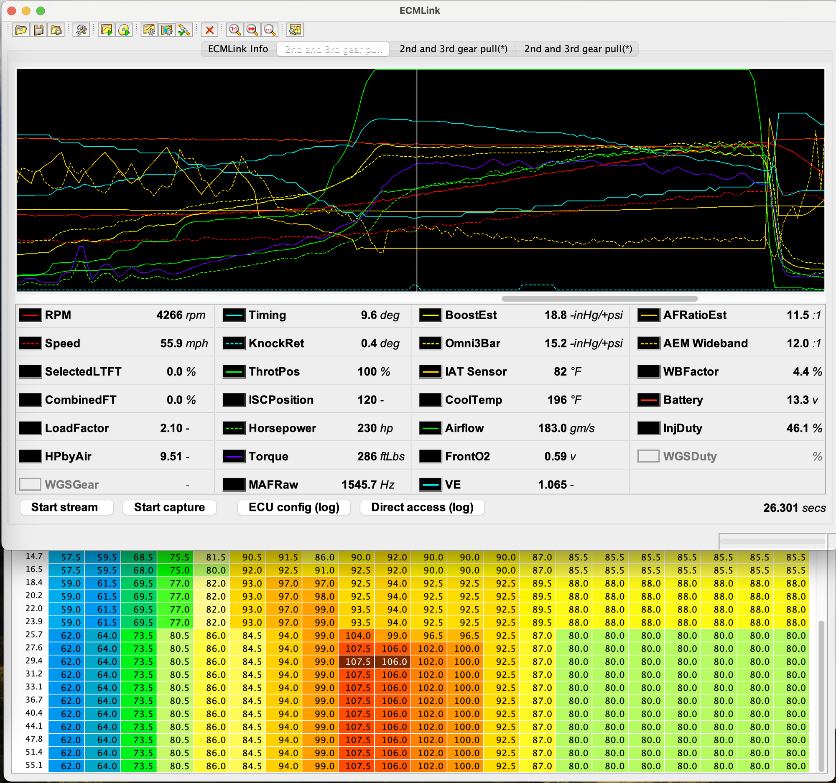Click the empty WGSGear swatch box
Screen dimensions: 836x783
click(30, 485)
